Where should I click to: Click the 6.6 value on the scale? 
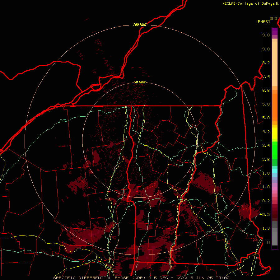(x=266, y=90)
